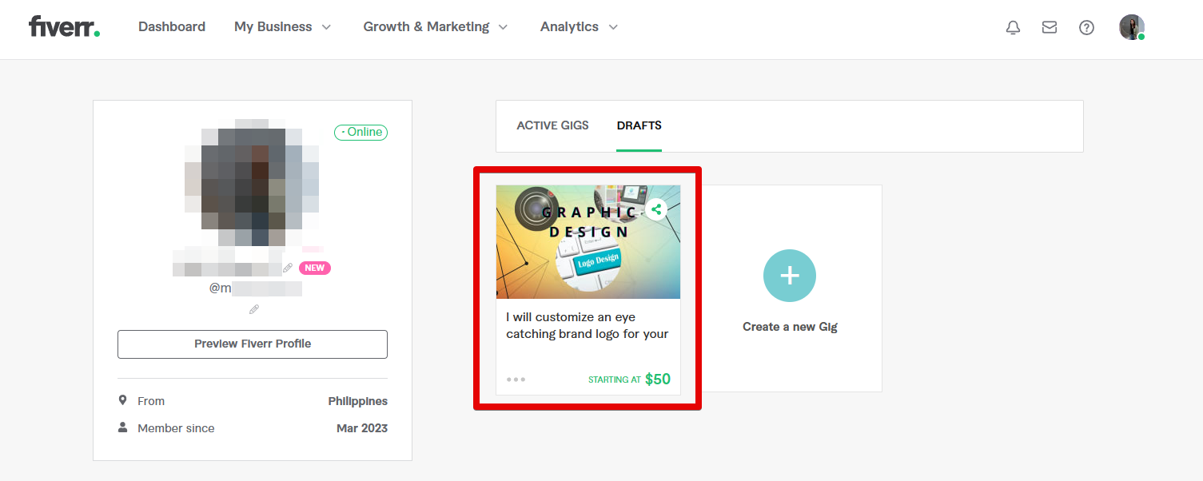
Task: Open the Dashboard link
Action: (x=171, y=26)
